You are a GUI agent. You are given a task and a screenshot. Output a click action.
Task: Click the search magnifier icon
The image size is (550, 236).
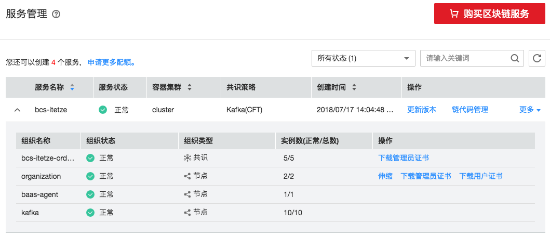coord(515,58)
